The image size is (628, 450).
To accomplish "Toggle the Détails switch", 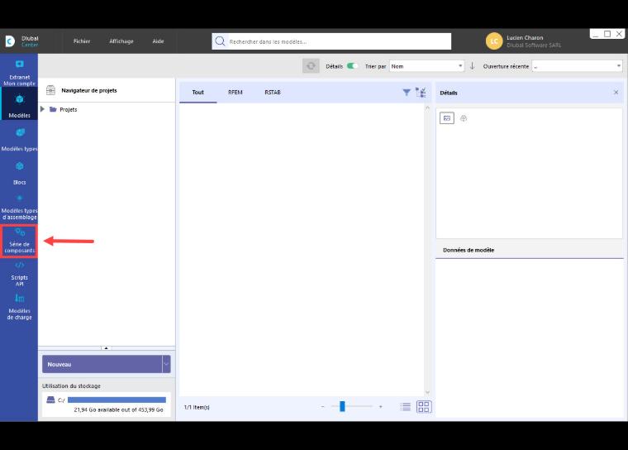I will coord(352,66).
